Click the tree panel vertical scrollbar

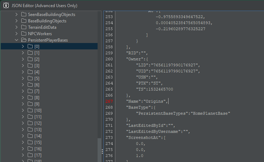click(x=99, y=150)
